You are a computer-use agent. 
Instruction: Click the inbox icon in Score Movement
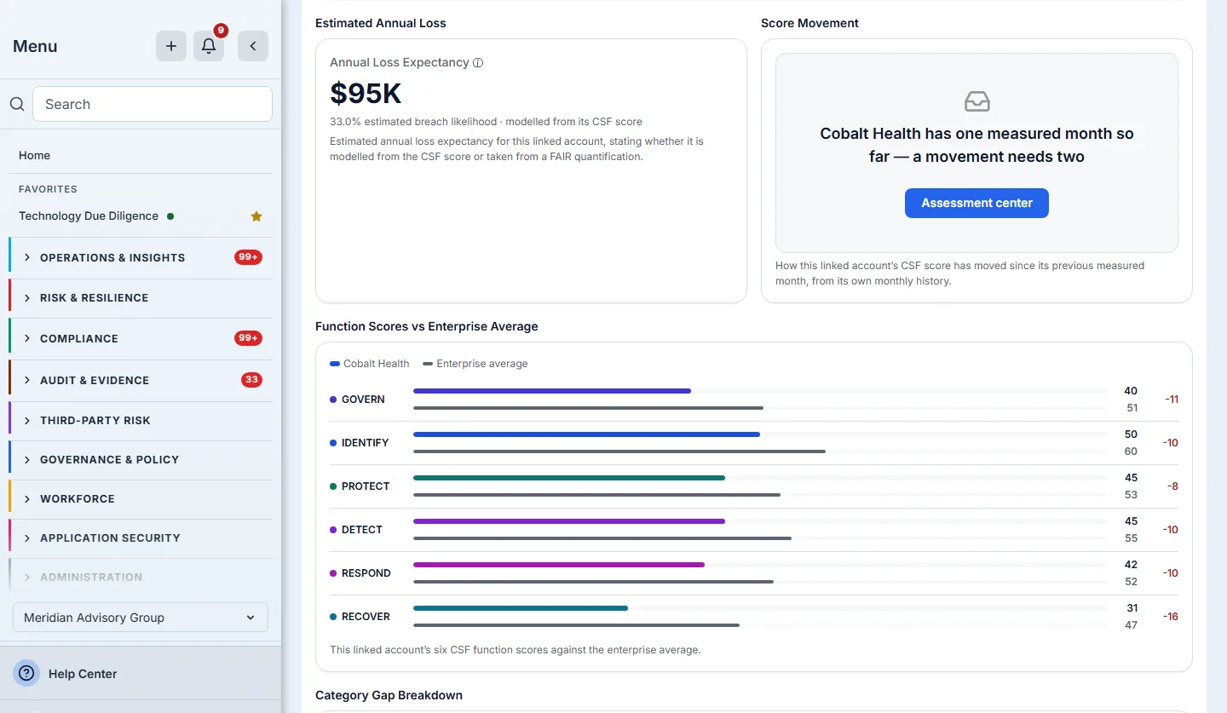pos(976,101)
